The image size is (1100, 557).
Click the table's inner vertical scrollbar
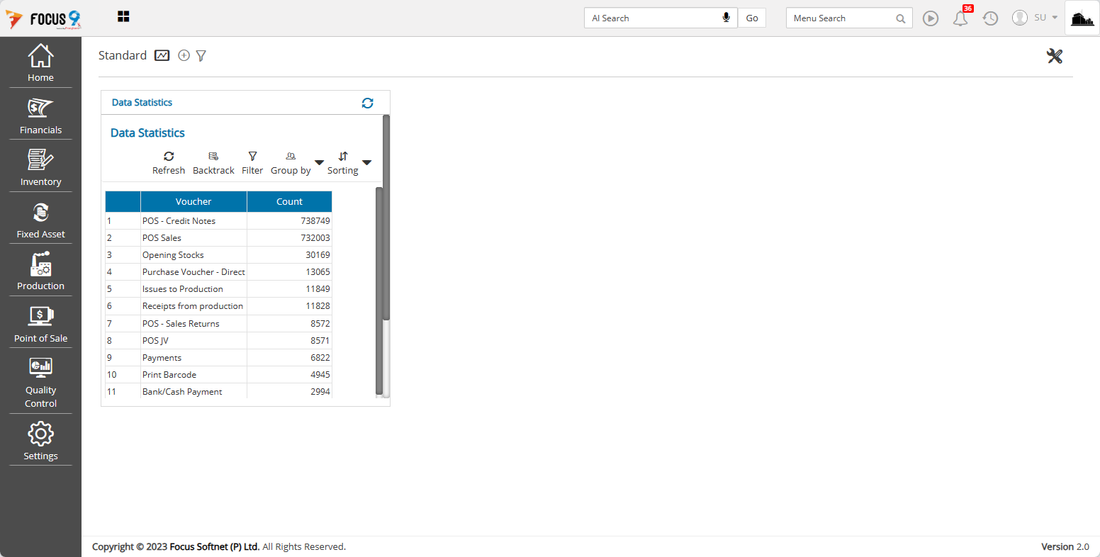point(379,291)
